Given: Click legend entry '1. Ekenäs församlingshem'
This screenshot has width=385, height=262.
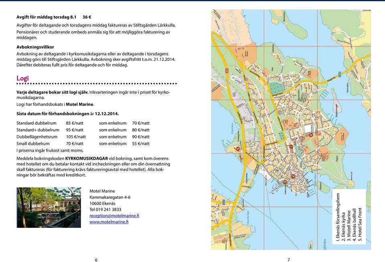Looking at the screenshot, I should pyautogui.click(x=338, y=217).
